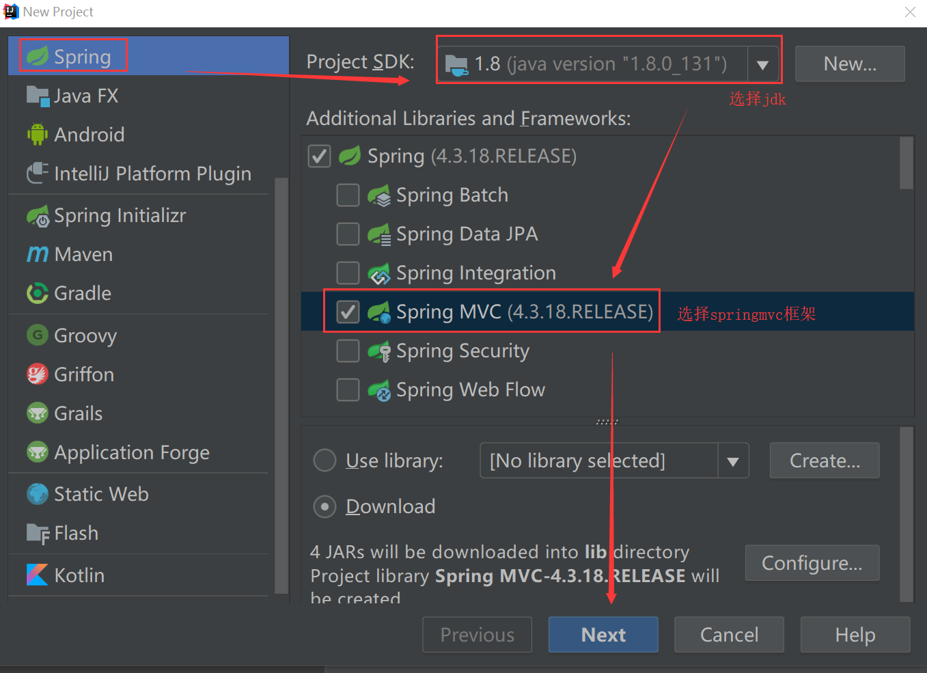The width and height of the screenshot is (927, 673).
Task: Click the Spring Integration icon
Action: pyautogui.click(x=379, y=273)
